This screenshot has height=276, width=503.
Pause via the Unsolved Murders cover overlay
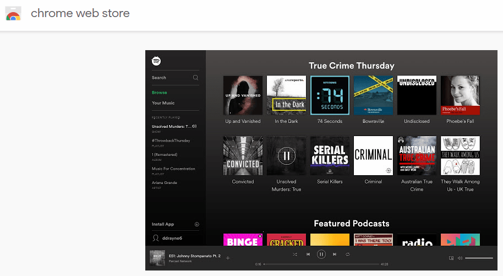pos(286,155)
